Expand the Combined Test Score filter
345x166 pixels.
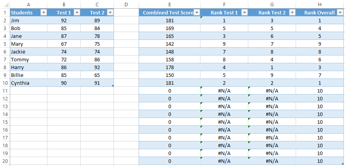point(197,12)
